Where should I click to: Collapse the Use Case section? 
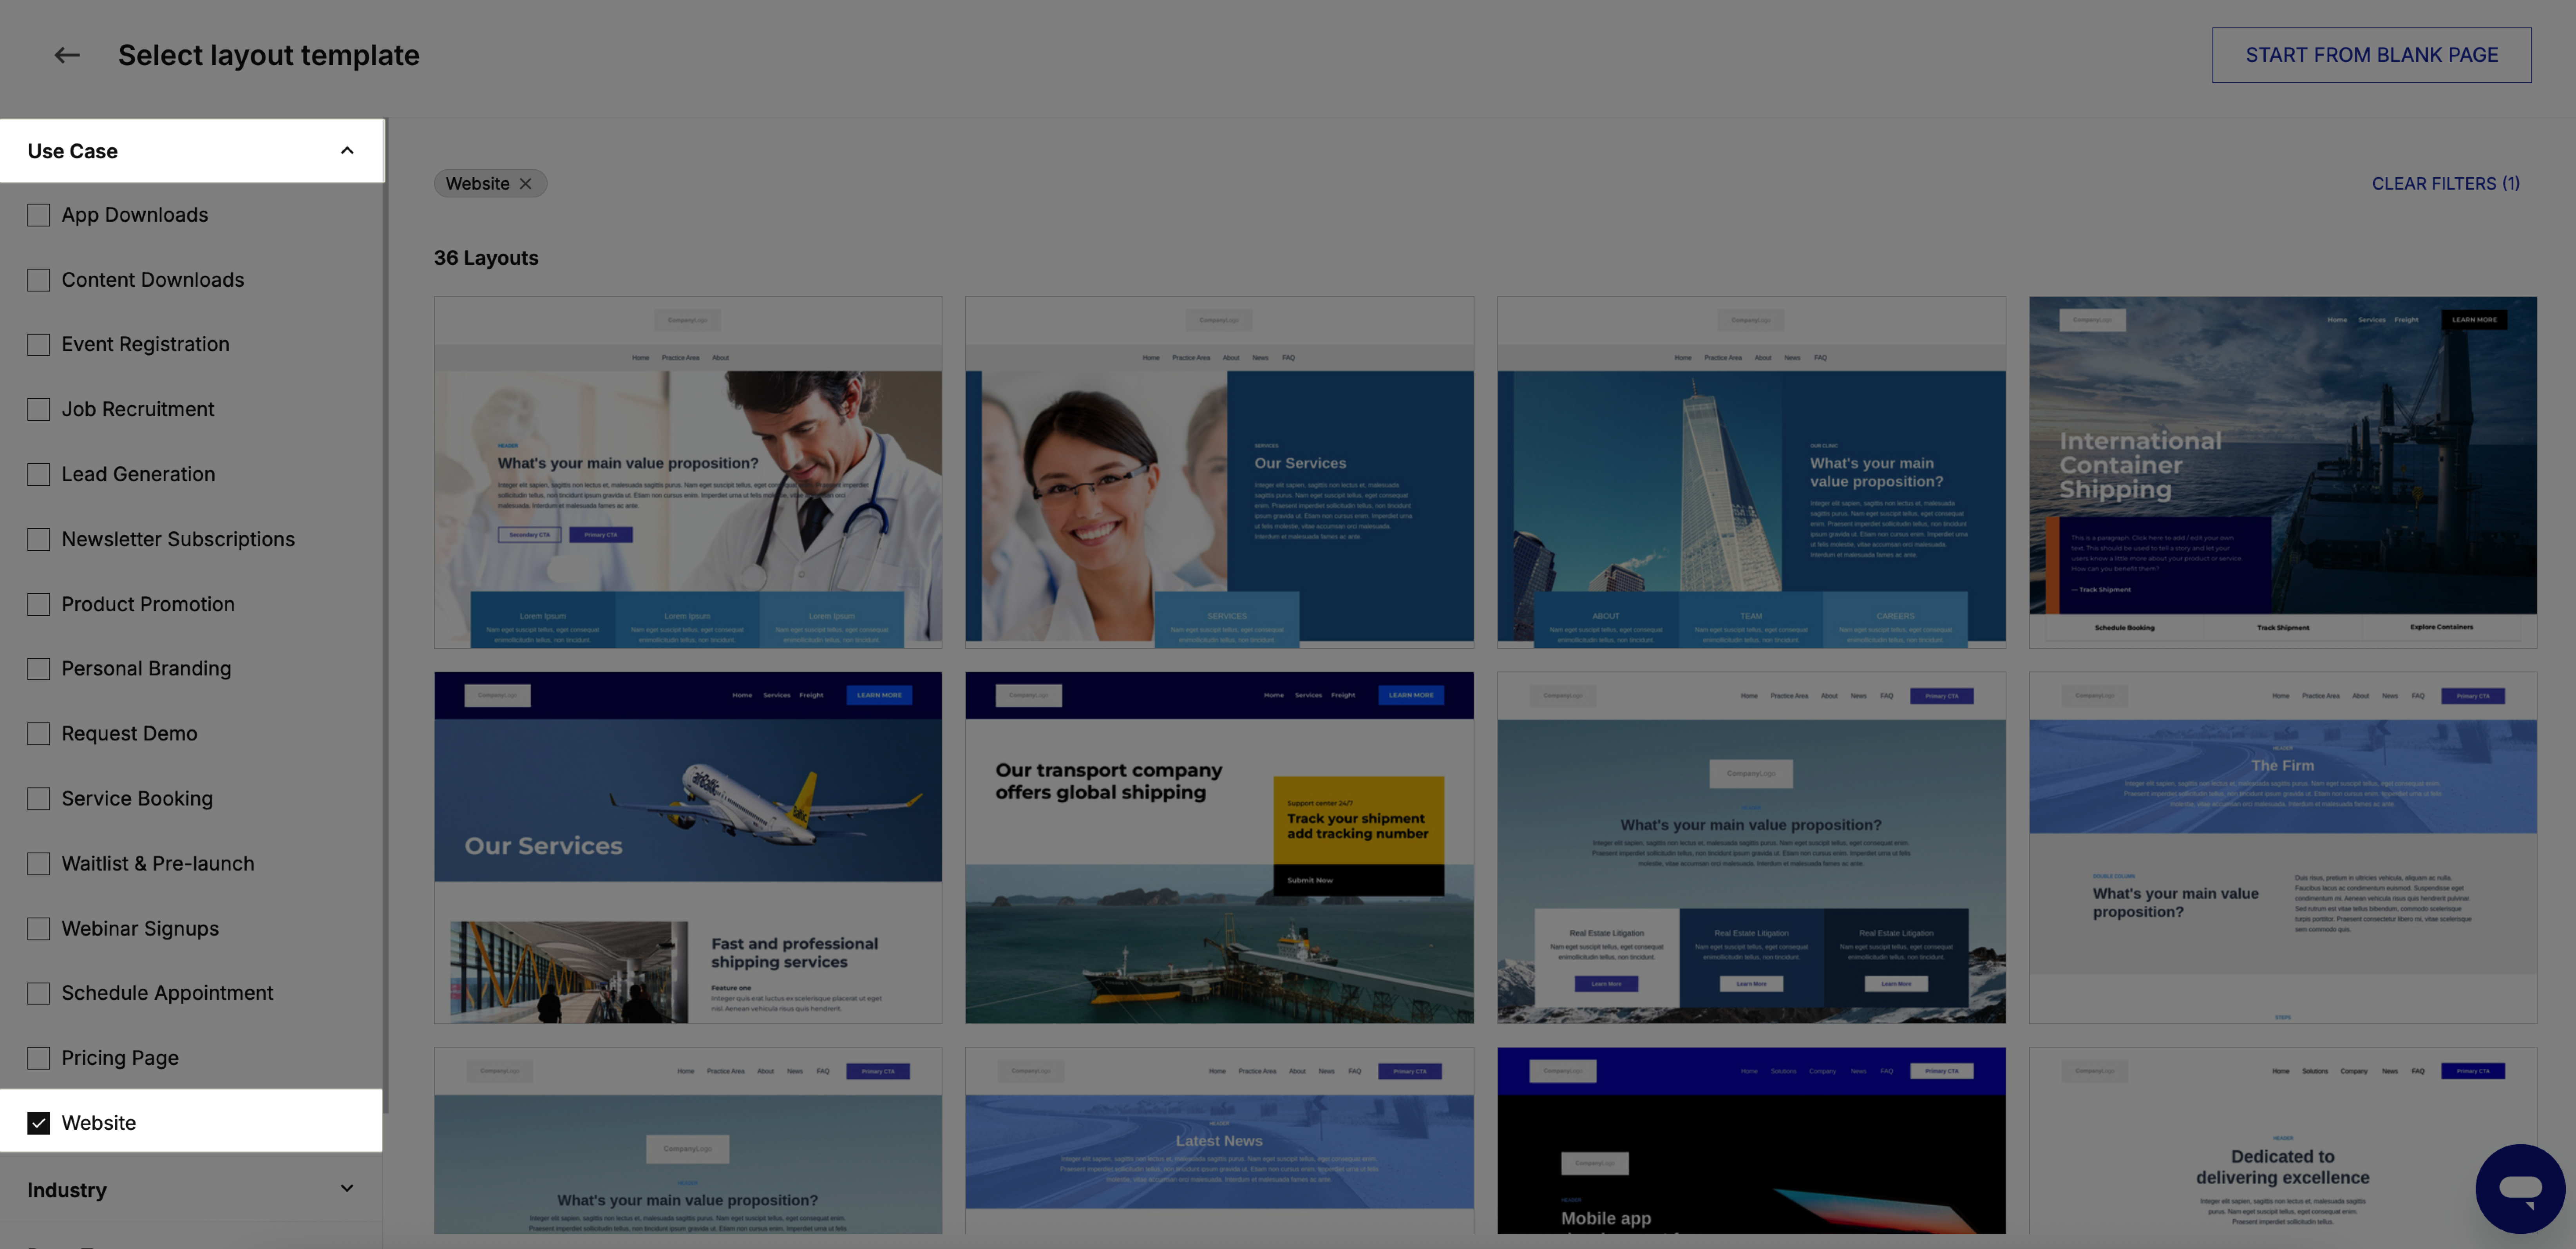click(347, 151)
